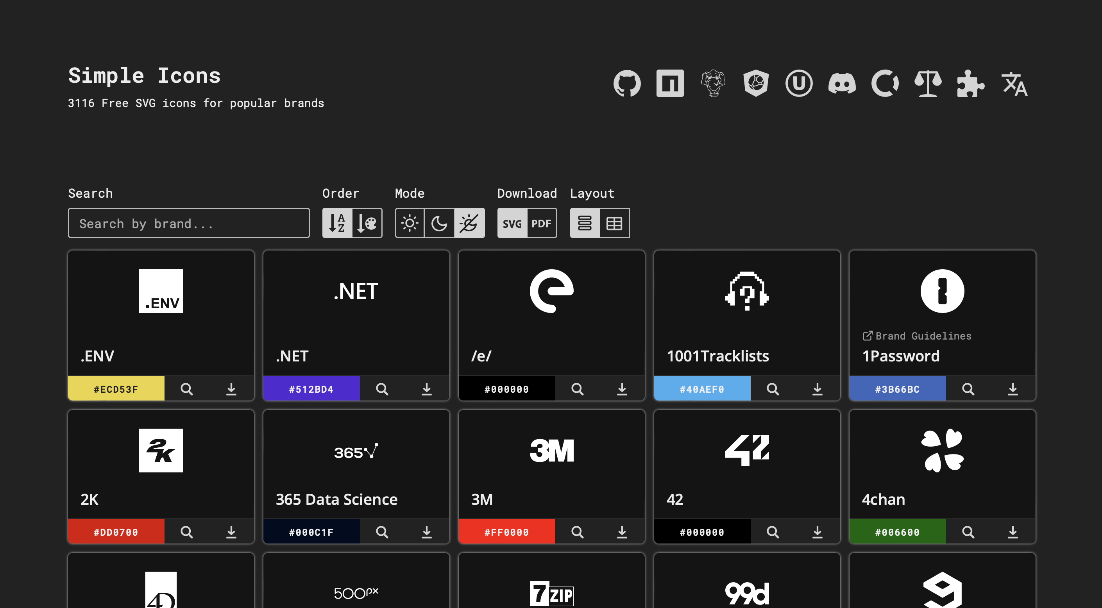Sort icons by color palette
Viewport: 1102px width, 608px height.
click(367, 223)
